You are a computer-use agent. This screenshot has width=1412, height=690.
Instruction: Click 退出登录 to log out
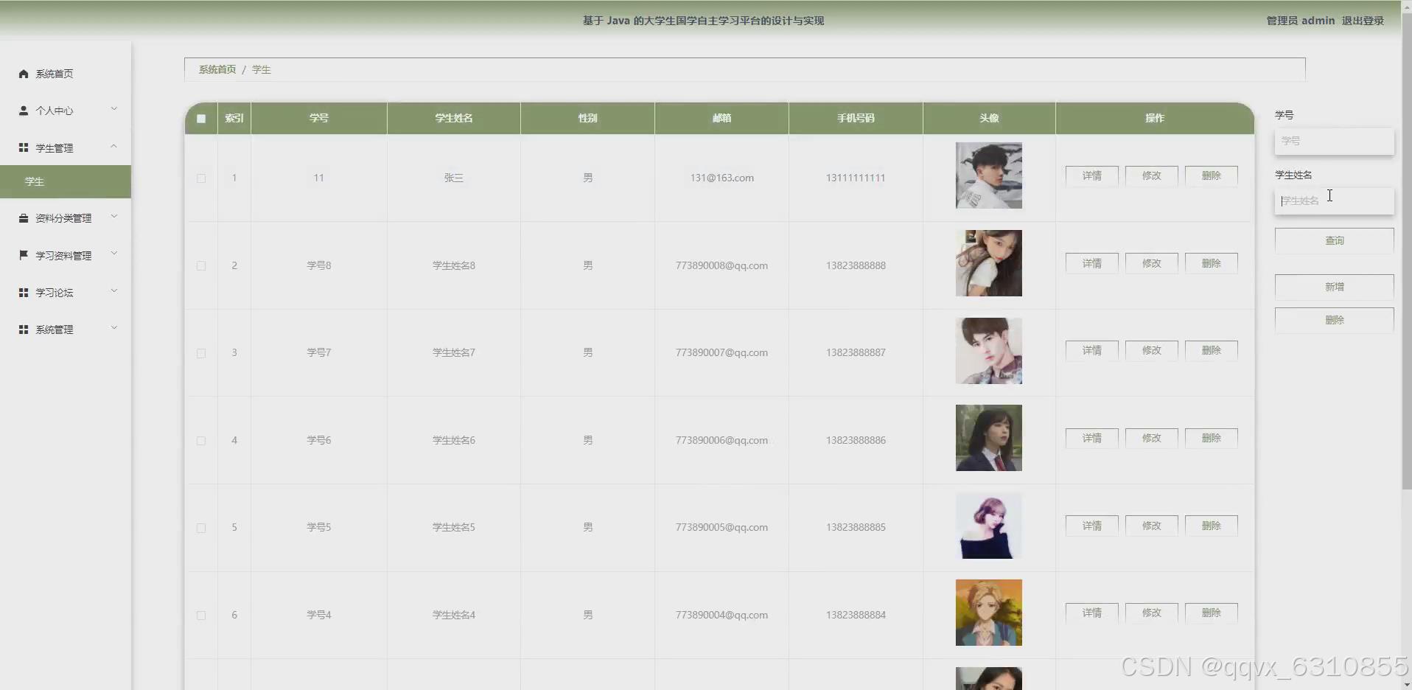1363,21
